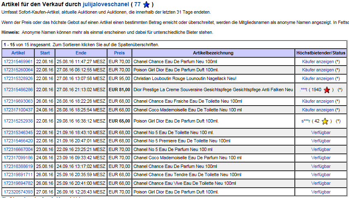Open item number 172320574393

[x=18, y=192]
